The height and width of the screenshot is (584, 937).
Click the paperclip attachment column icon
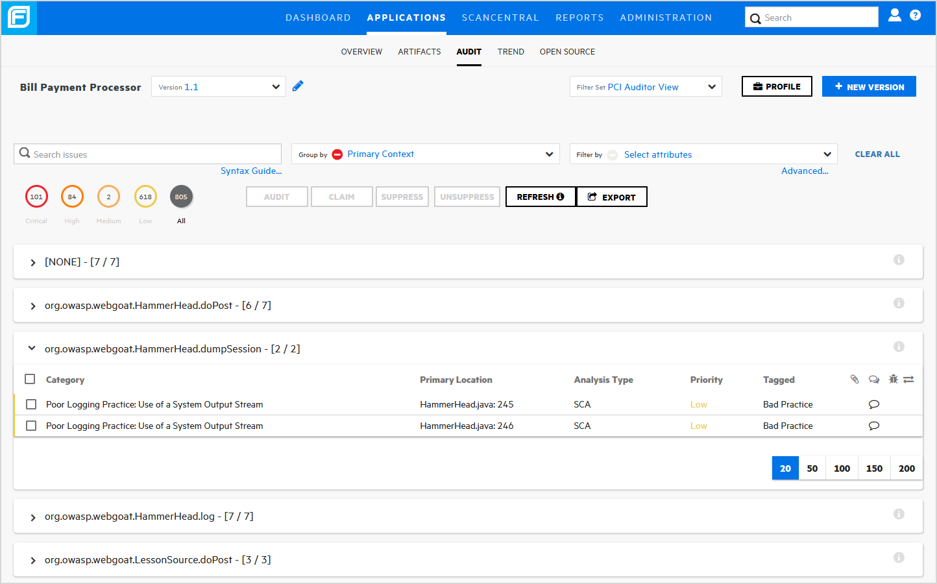point(855,380)
